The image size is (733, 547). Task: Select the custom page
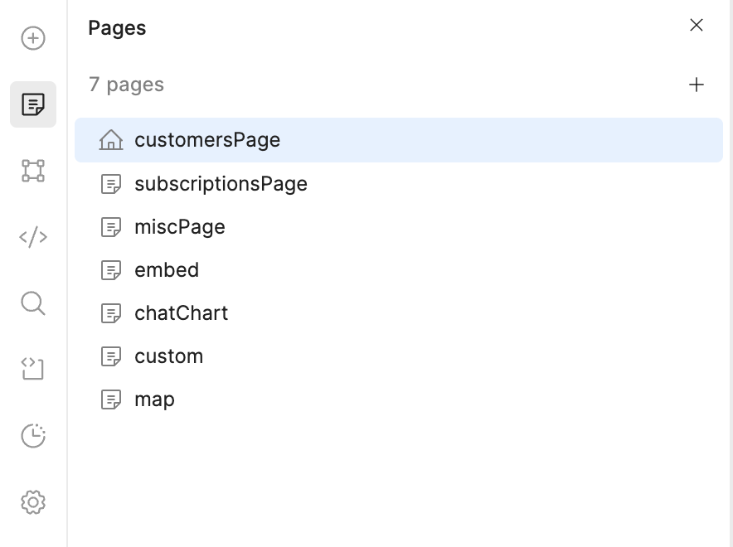[x=399, y=356]
